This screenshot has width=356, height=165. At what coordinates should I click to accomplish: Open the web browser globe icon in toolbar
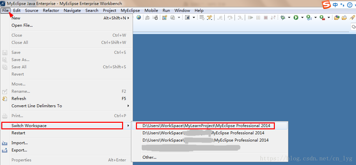tap(139, 17)
